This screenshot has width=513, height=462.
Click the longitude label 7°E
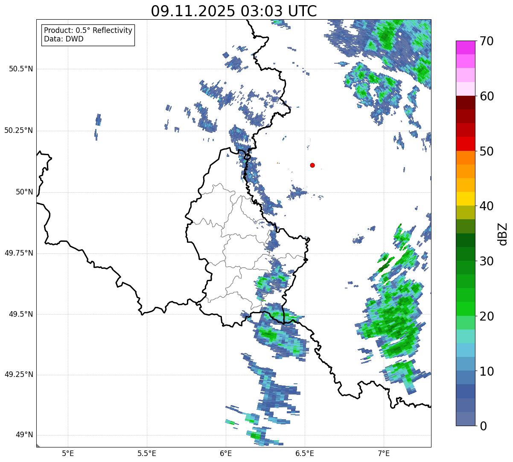coord(384,453)
